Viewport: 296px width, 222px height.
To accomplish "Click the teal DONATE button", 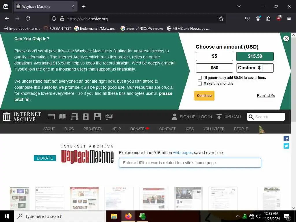I will [x=45, y=158].
